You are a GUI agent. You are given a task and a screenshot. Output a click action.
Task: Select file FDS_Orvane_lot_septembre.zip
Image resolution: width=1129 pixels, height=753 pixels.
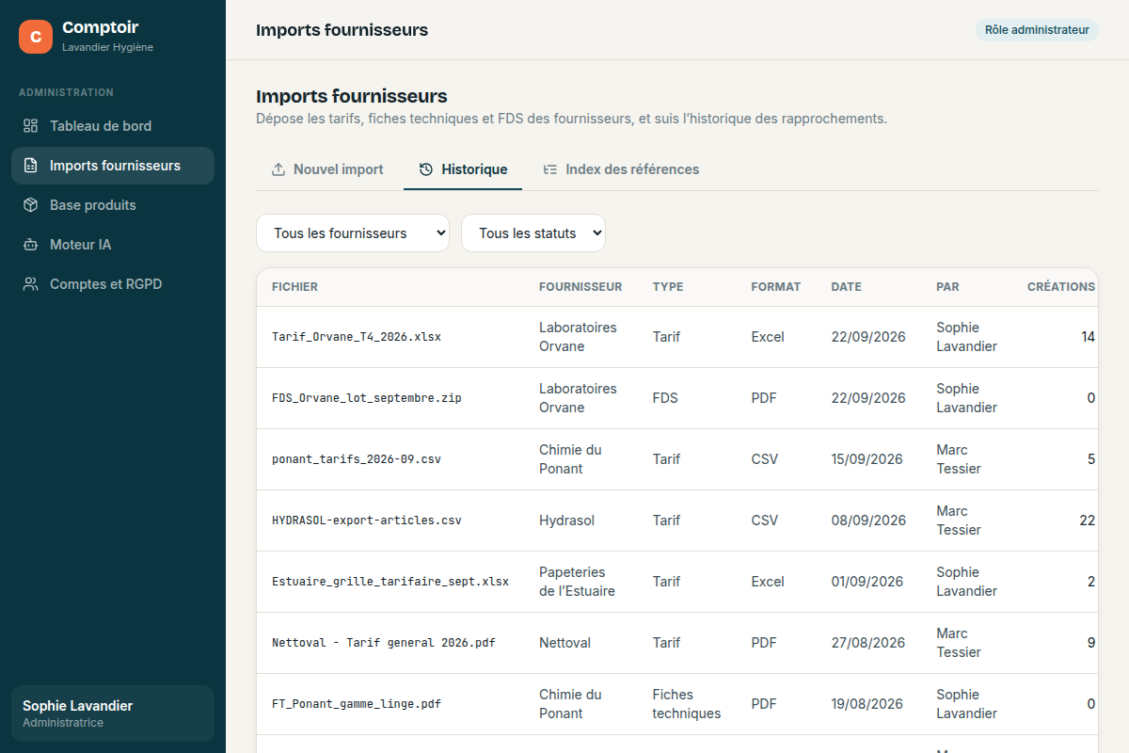coord(367,398)
